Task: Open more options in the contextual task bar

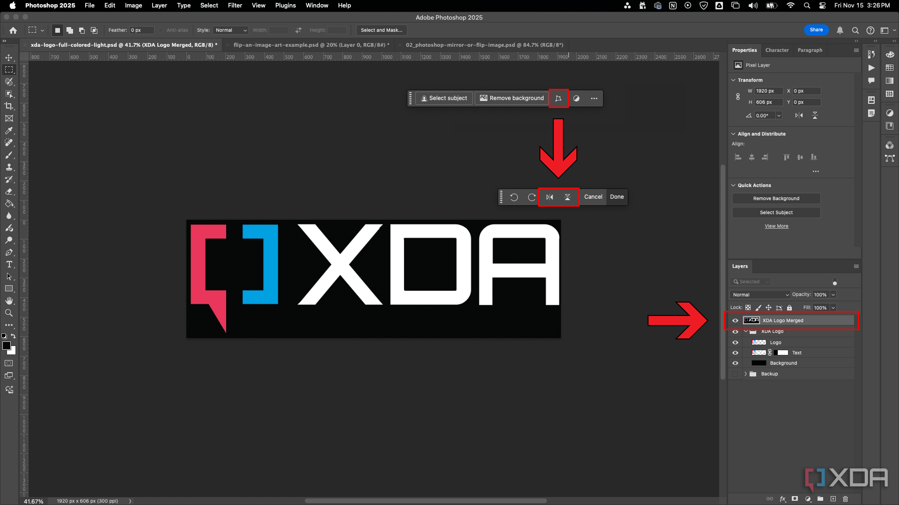Action: click(x=594, y=98)
